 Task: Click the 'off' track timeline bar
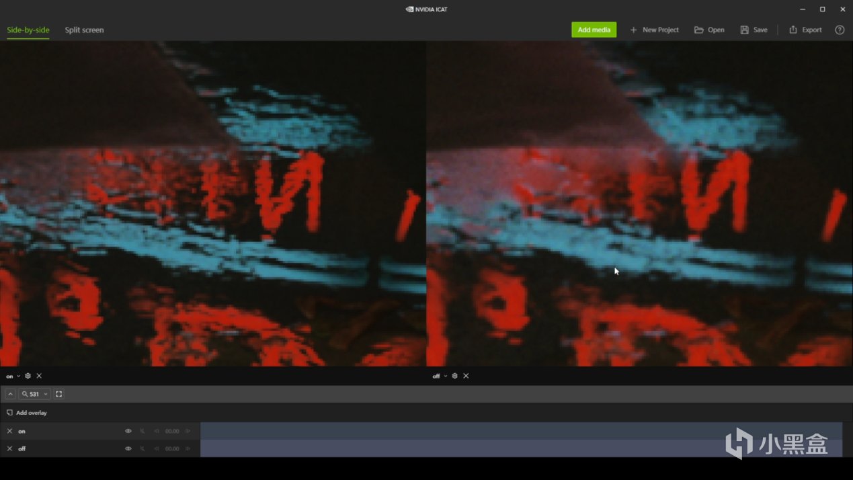click(521, 448)
